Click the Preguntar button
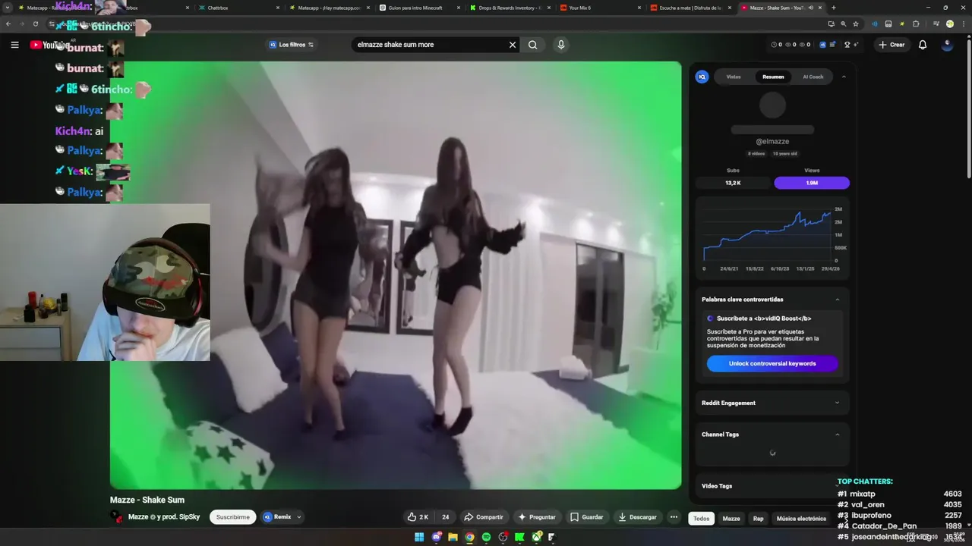 pos(537,517)
